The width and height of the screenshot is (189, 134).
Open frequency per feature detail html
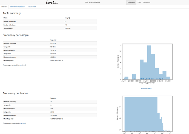24,123
